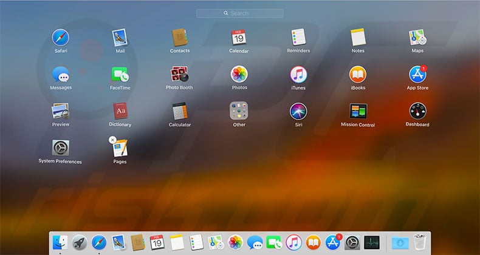
Task: Launch Maps from the Launchpad grid
Action: (x=417, y=38)
